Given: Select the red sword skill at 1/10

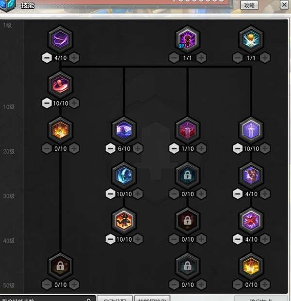Looking at the screenshot, I should [187, 129].
